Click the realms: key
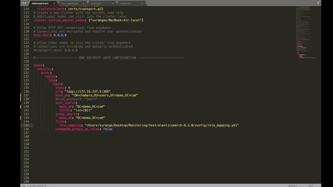 click(x=51, y=76)
